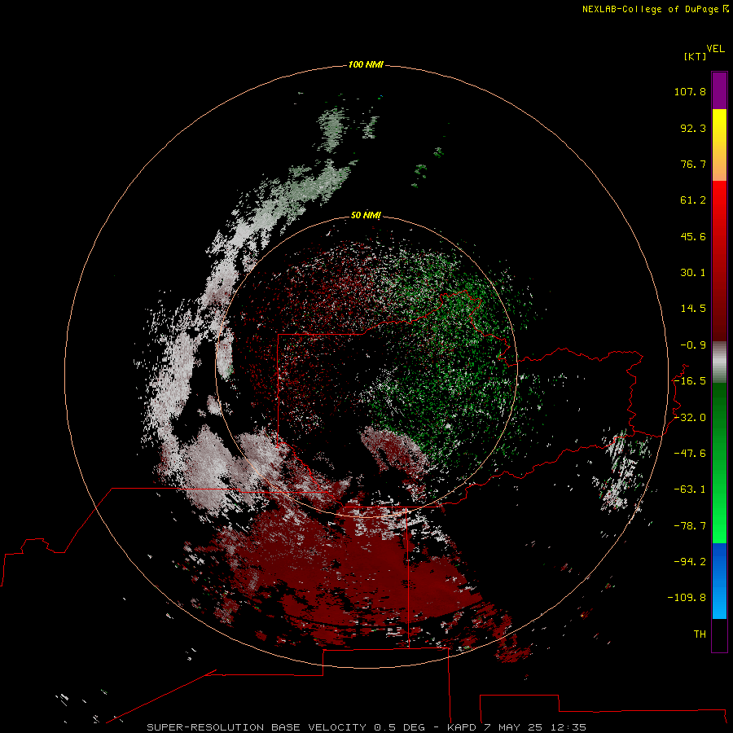Click the 50 NMI range ring label
The height and width of the screenshot is (733, 733).
366,215
